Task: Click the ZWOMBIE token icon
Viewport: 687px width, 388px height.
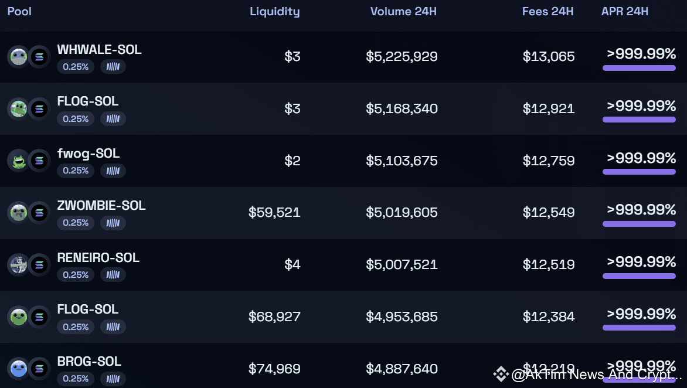Action: [18, 212]
